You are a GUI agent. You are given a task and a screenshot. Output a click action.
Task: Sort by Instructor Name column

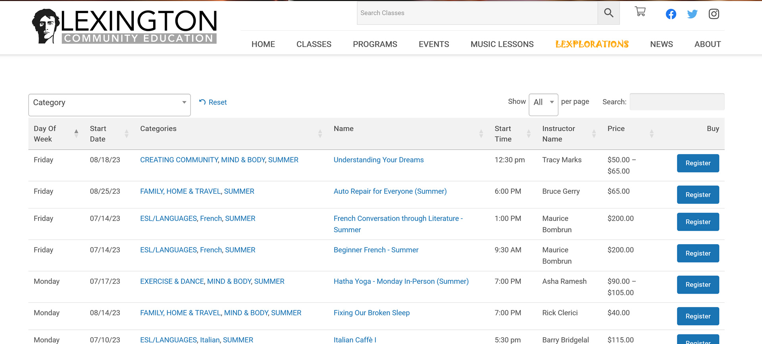[x=570, y=134]
